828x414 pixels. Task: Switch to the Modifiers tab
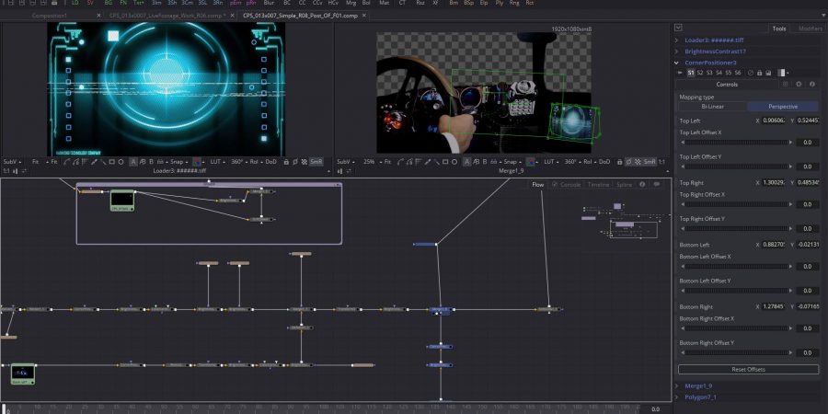810,29
